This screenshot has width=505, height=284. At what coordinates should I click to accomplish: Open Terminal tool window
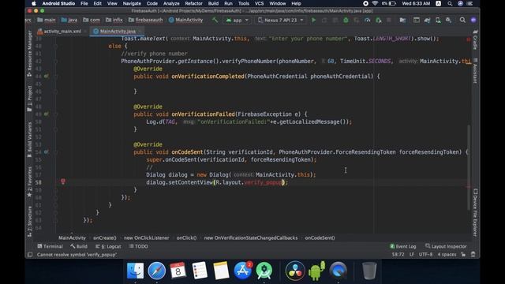pos(50,246)
